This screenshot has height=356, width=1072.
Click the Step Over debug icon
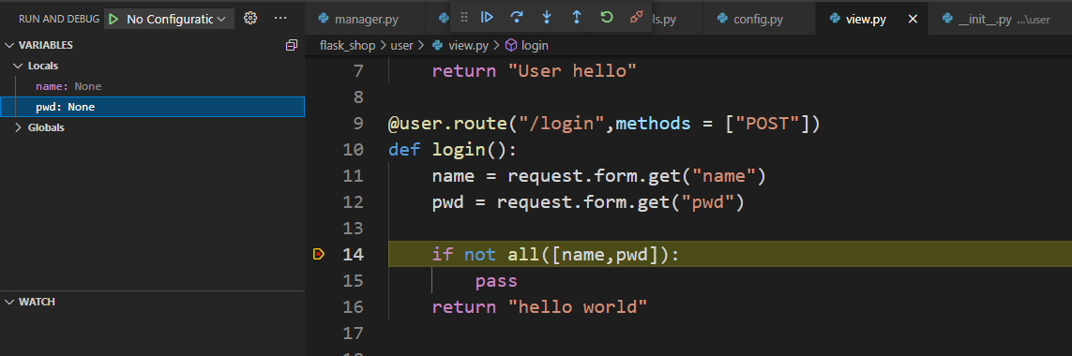coord(517,18)
